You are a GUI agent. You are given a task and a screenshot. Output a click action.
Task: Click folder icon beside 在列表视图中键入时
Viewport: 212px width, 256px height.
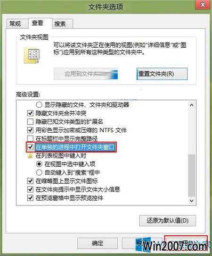(30, 156)
